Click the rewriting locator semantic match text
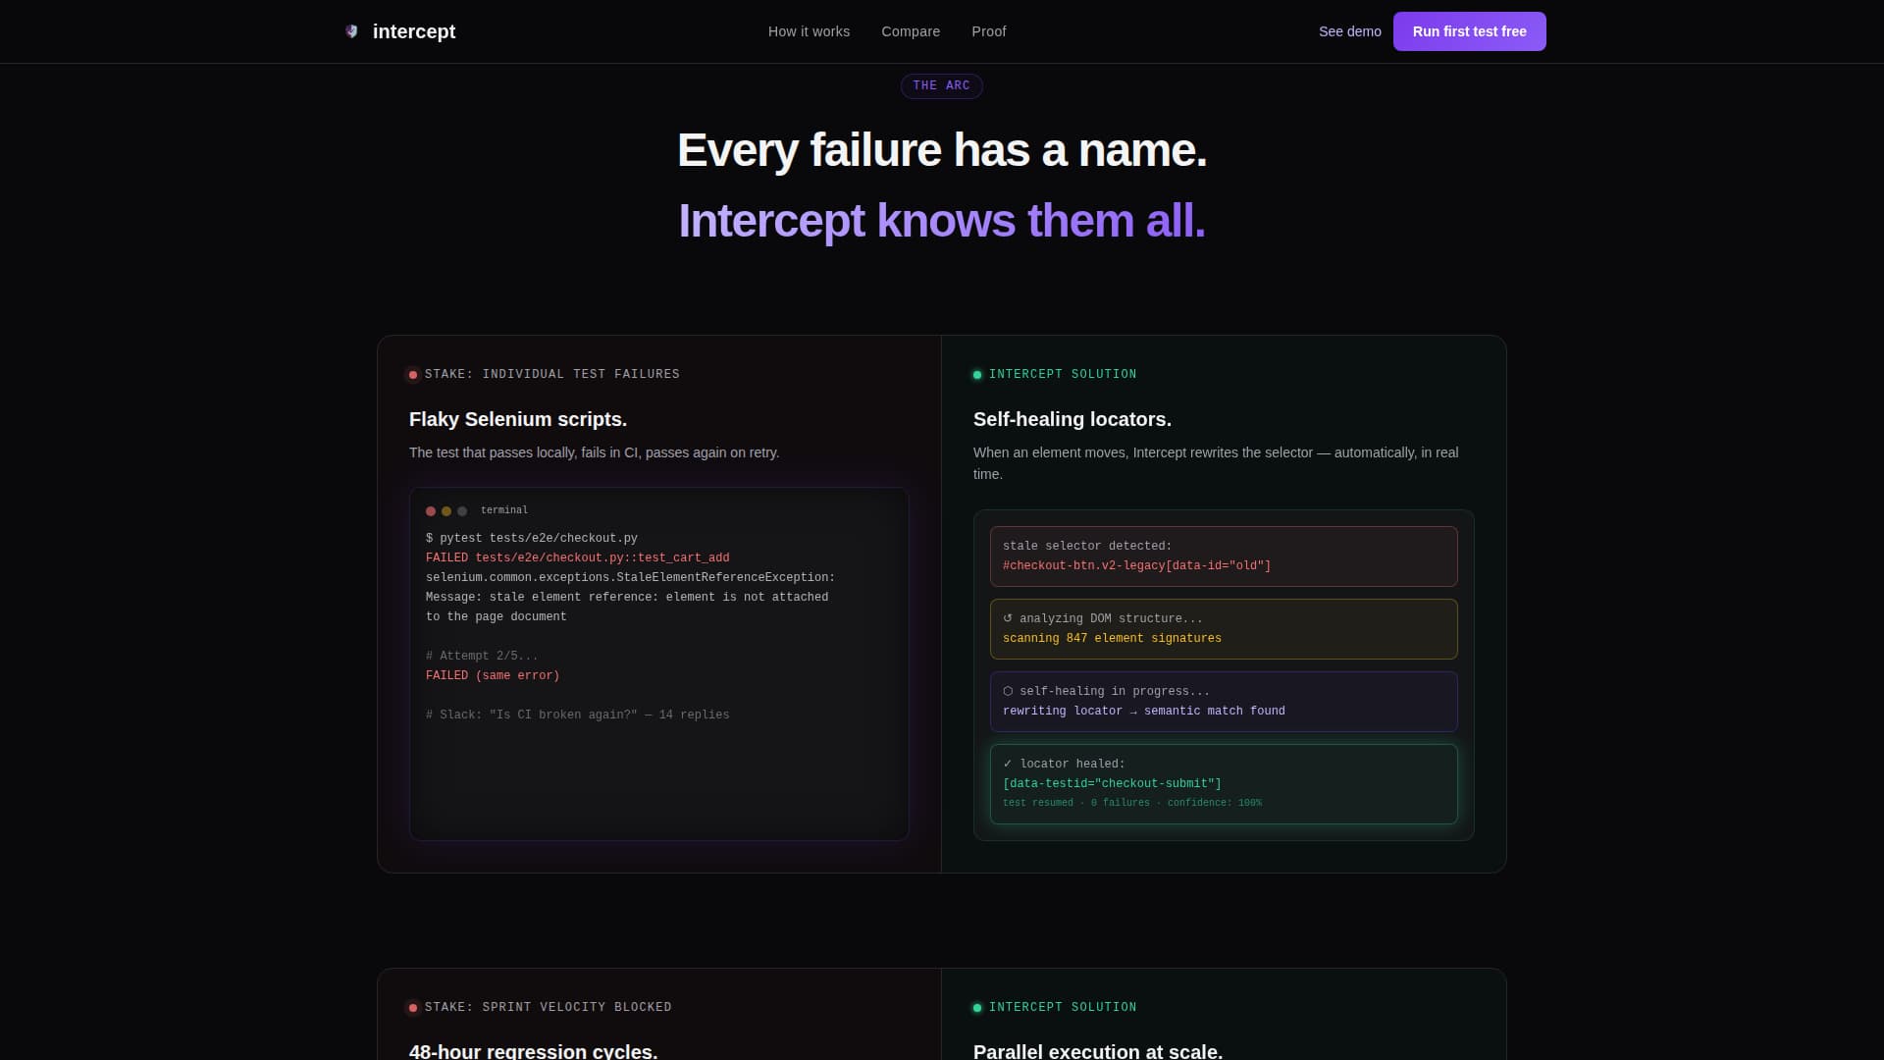Image resolution: width=1884 pixels, height=1060 pixels. click(x=1144, y=711)
